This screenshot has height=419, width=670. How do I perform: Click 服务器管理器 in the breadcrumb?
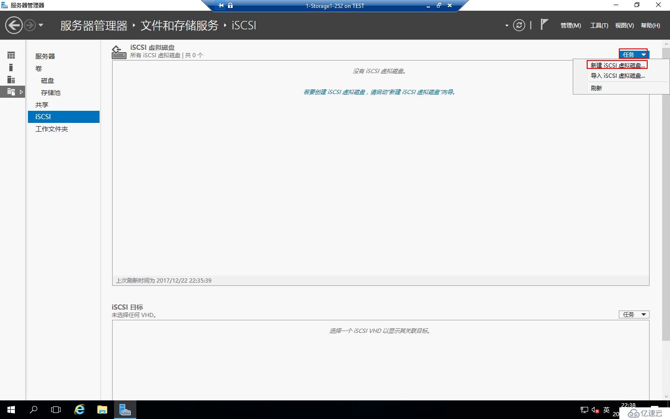coord(94,26)
